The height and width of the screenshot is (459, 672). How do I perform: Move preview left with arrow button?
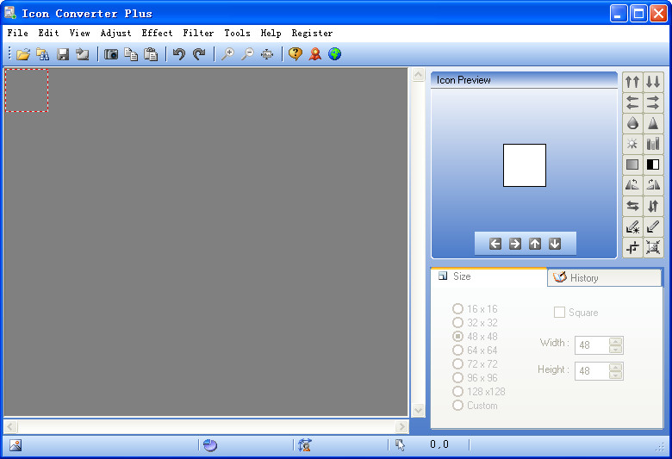(495, 244)
